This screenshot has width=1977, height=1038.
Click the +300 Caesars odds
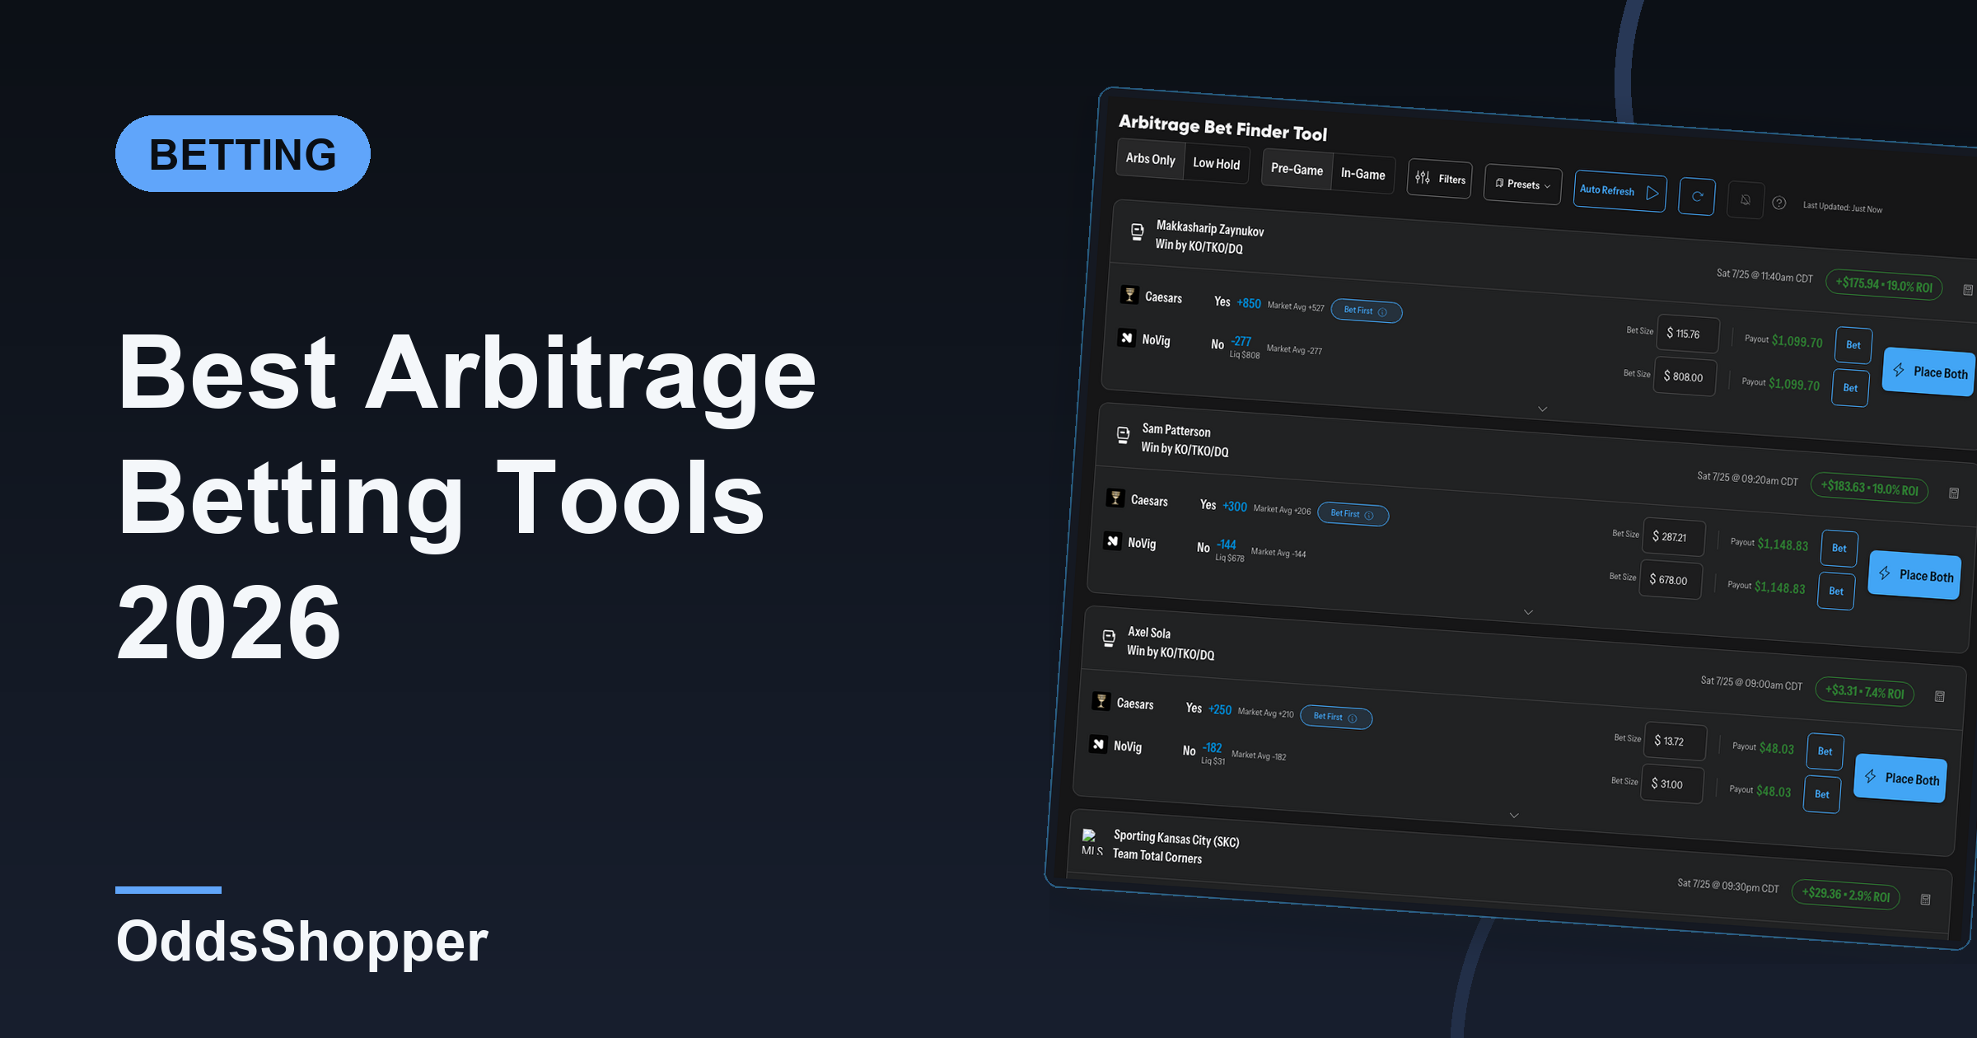click(1235, 507)
